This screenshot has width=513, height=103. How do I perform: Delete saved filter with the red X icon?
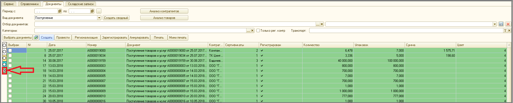(x=508, y=24)
